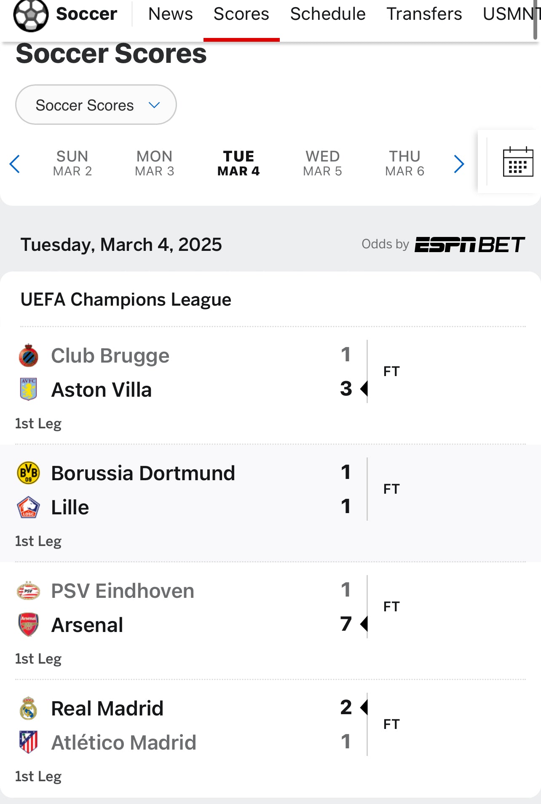
Task: Click the Lille LOSC crest
Action: [29, 507]
